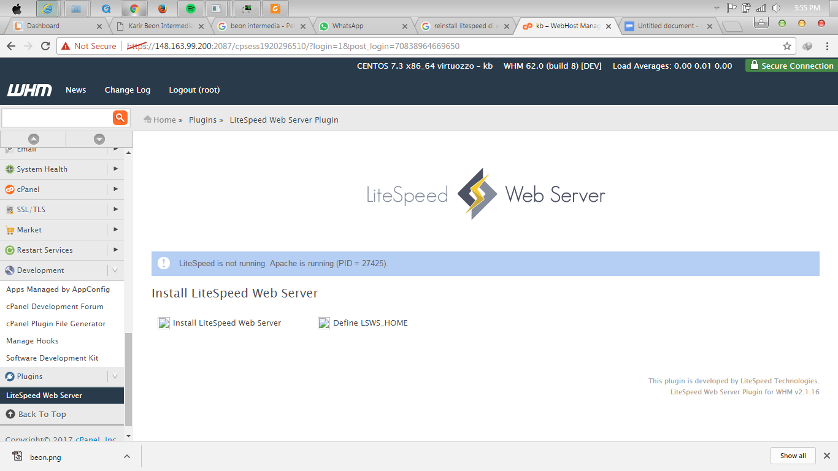
Task: Expand the SSL/TLS submenu arrow
Action: point(115,209)
